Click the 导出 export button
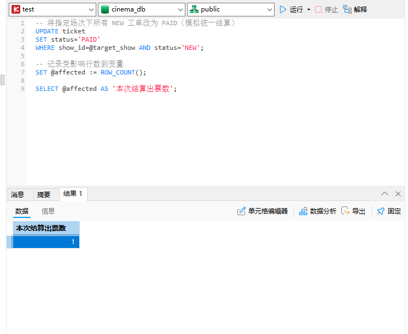The width and height of the screenshot is (408, 334). tap(353, 211)
